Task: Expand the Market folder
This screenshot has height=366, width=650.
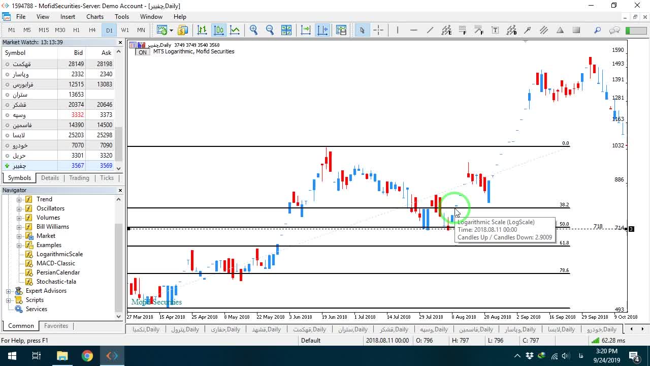Action: 19,236
